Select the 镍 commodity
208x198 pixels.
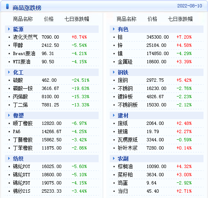point(120,53)
